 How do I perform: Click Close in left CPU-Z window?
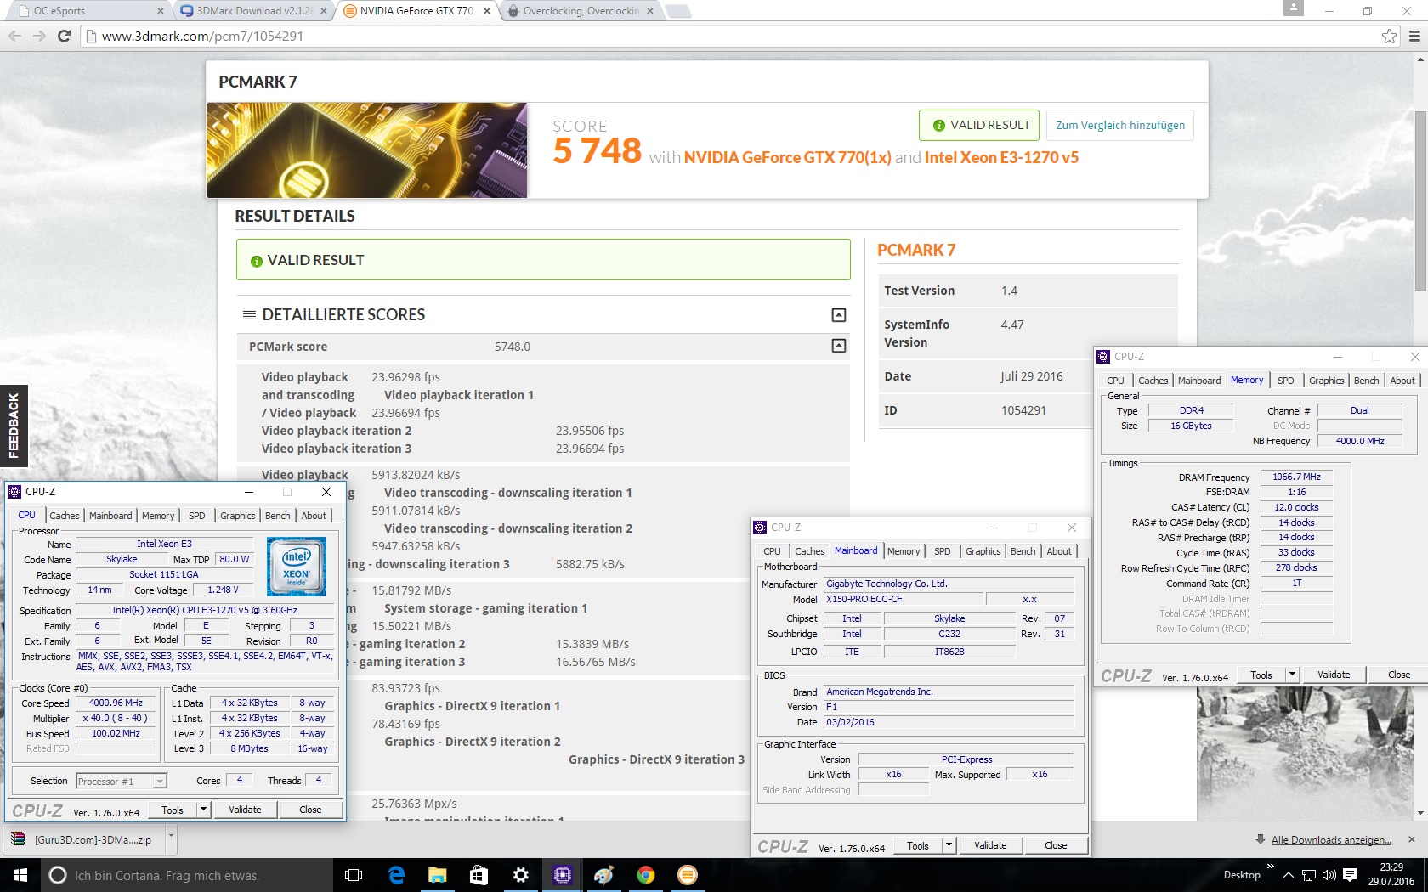click(x=310, y=810)
